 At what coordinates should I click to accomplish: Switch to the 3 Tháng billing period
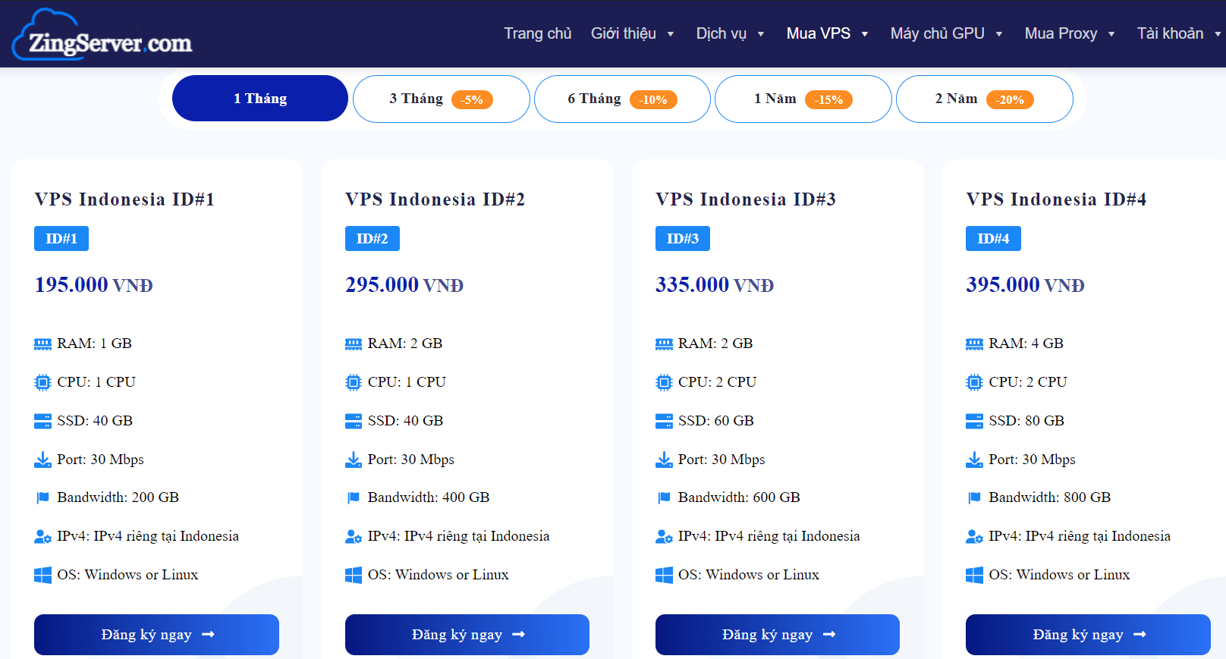[x=442, y=99]
